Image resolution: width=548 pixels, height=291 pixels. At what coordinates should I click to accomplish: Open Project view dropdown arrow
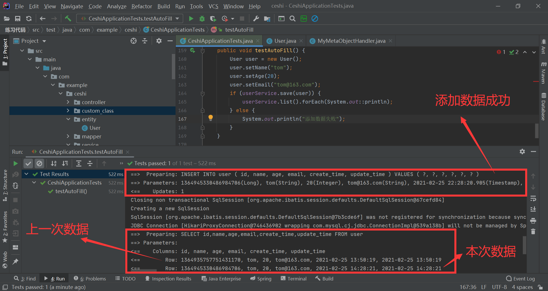(44, 41)
